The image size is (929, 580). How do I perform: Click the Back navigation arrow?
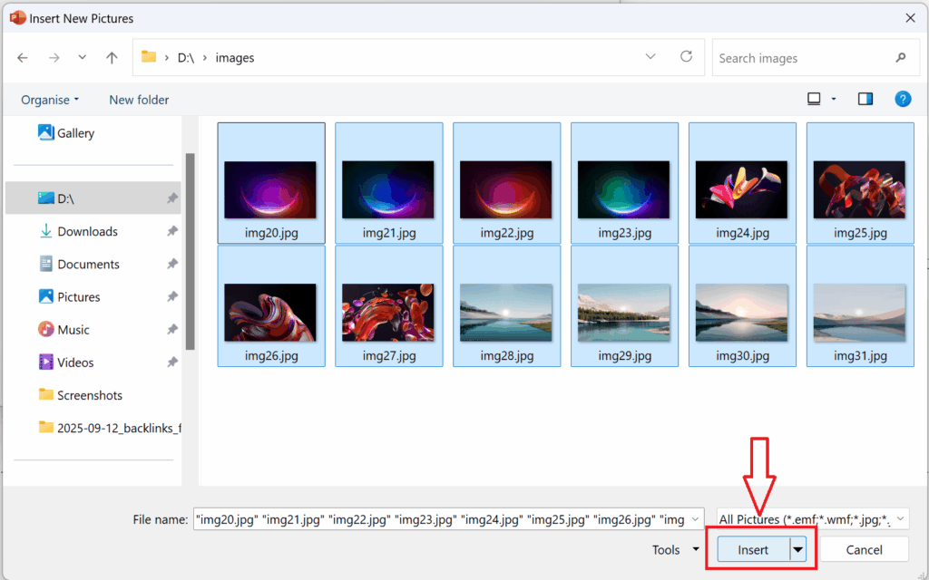(x=22, y=57)
